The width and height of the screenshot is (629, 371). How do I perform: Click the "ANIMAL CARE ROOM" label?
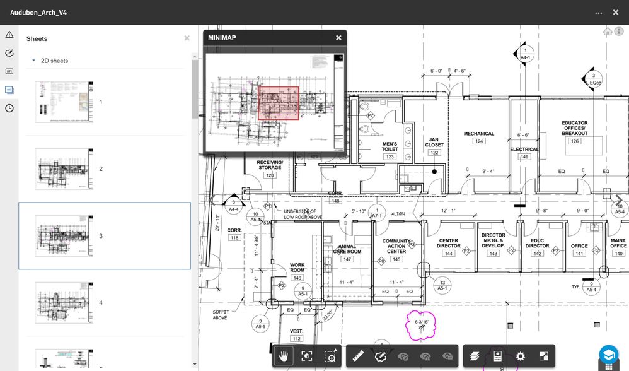click(x=347, y=249)
